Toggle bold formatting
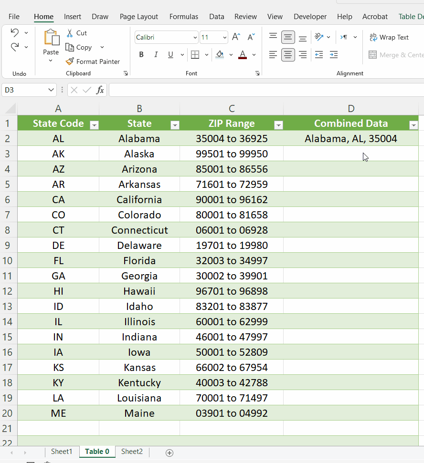Image resolution: width=424 pixels, height=463 pixels. pos(141,54)
